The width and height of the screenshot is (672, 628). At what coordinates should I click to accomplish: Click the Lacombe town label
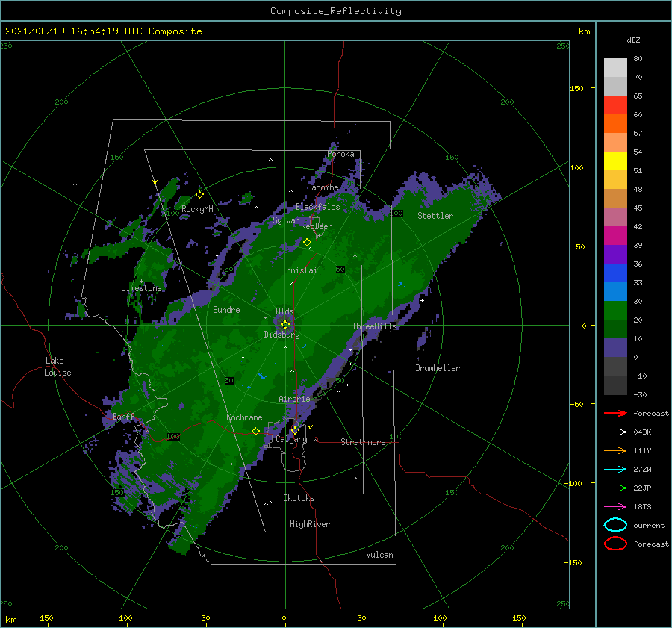pos(323,187)
